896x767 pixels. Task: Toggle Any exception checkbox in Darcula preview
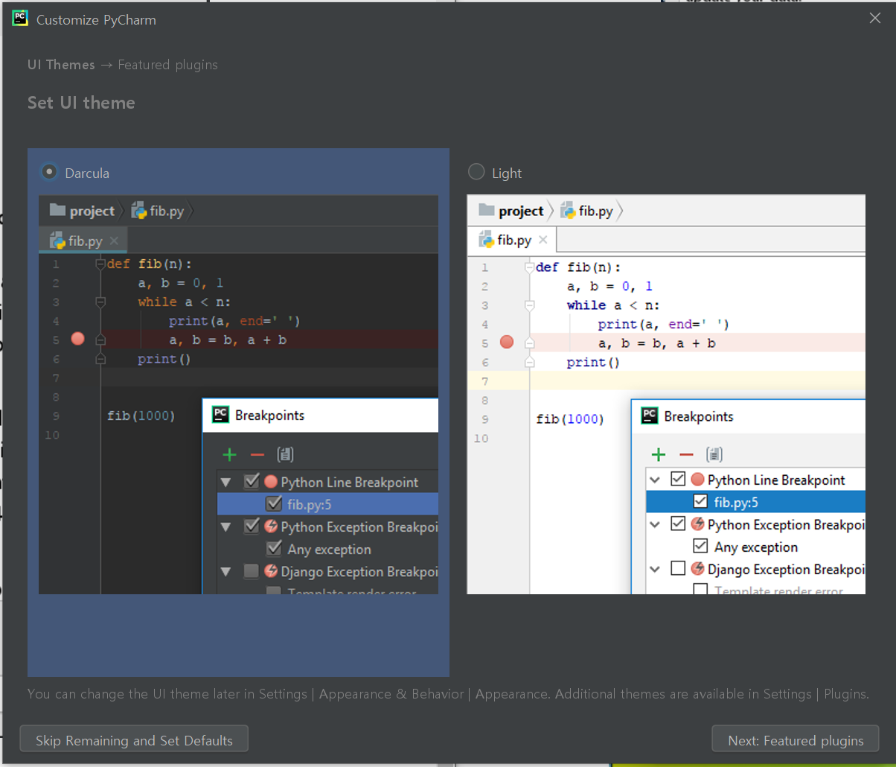273,550
